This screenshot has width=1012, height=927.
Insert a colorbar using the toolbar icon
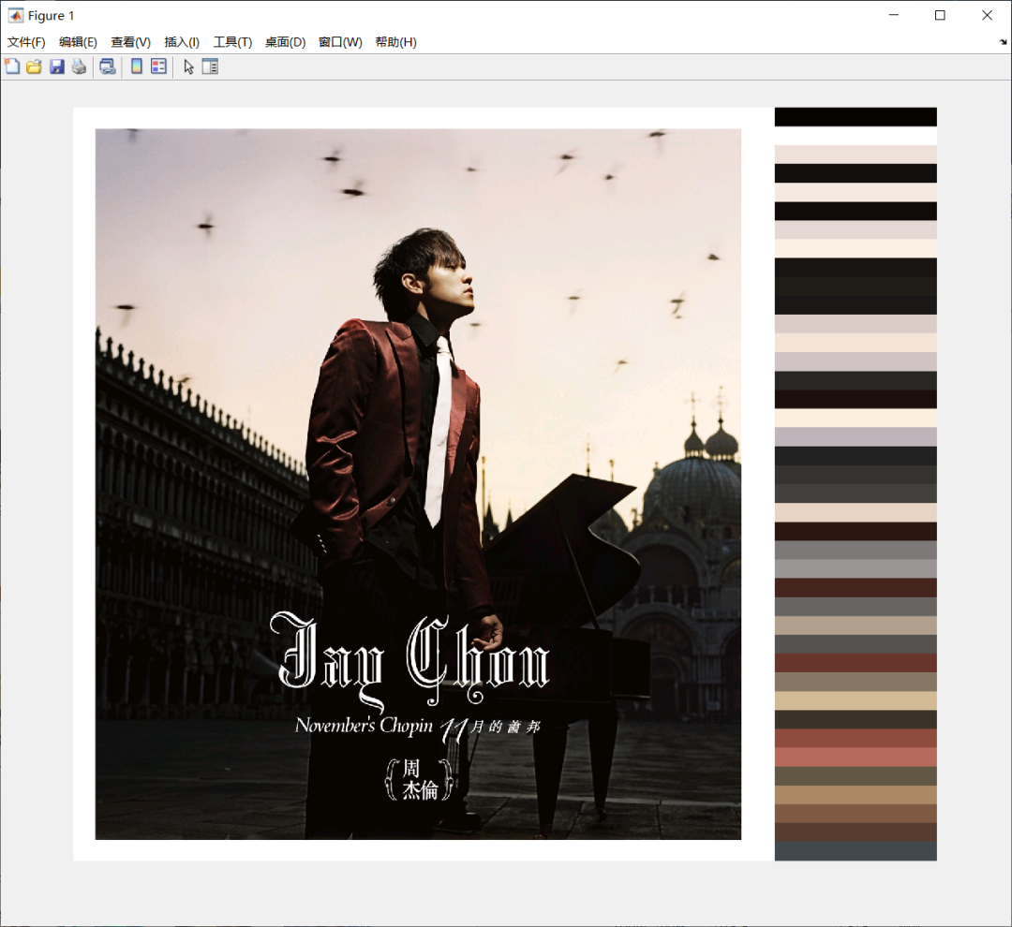[x=137, y=66]
